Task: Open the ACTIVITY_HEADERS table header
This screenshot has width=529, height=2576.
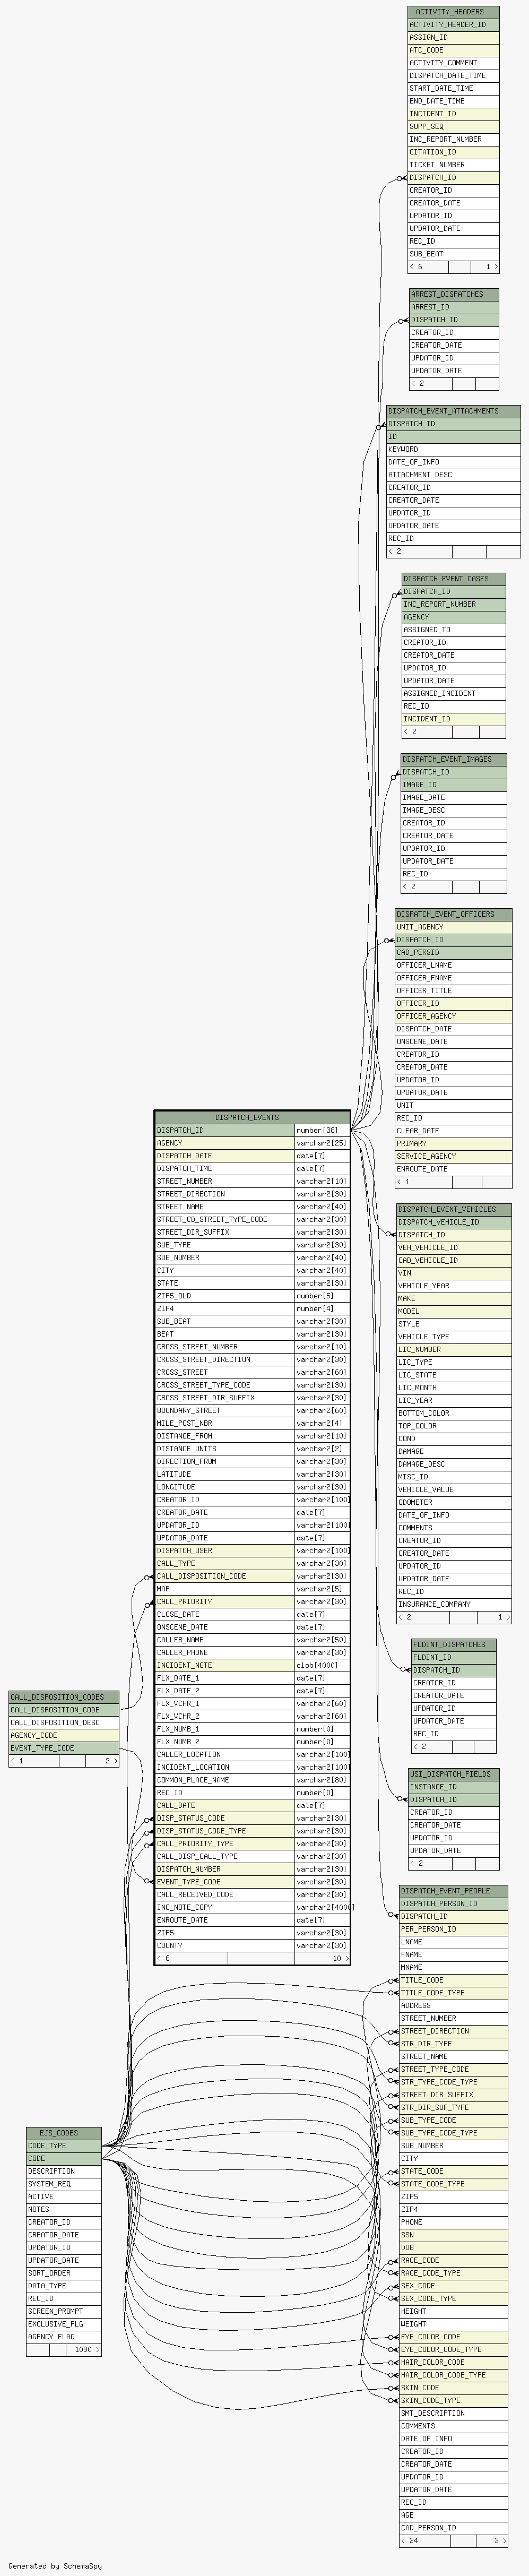Action: (x=453, y=12)
